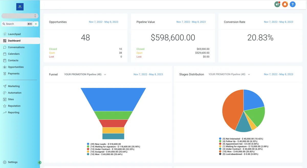Navigate to Opportunities menu item
Screen dimensions: 307x168
tap(16, 67)
